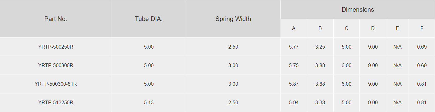Click the dimension E sub-header

(397, 28)
